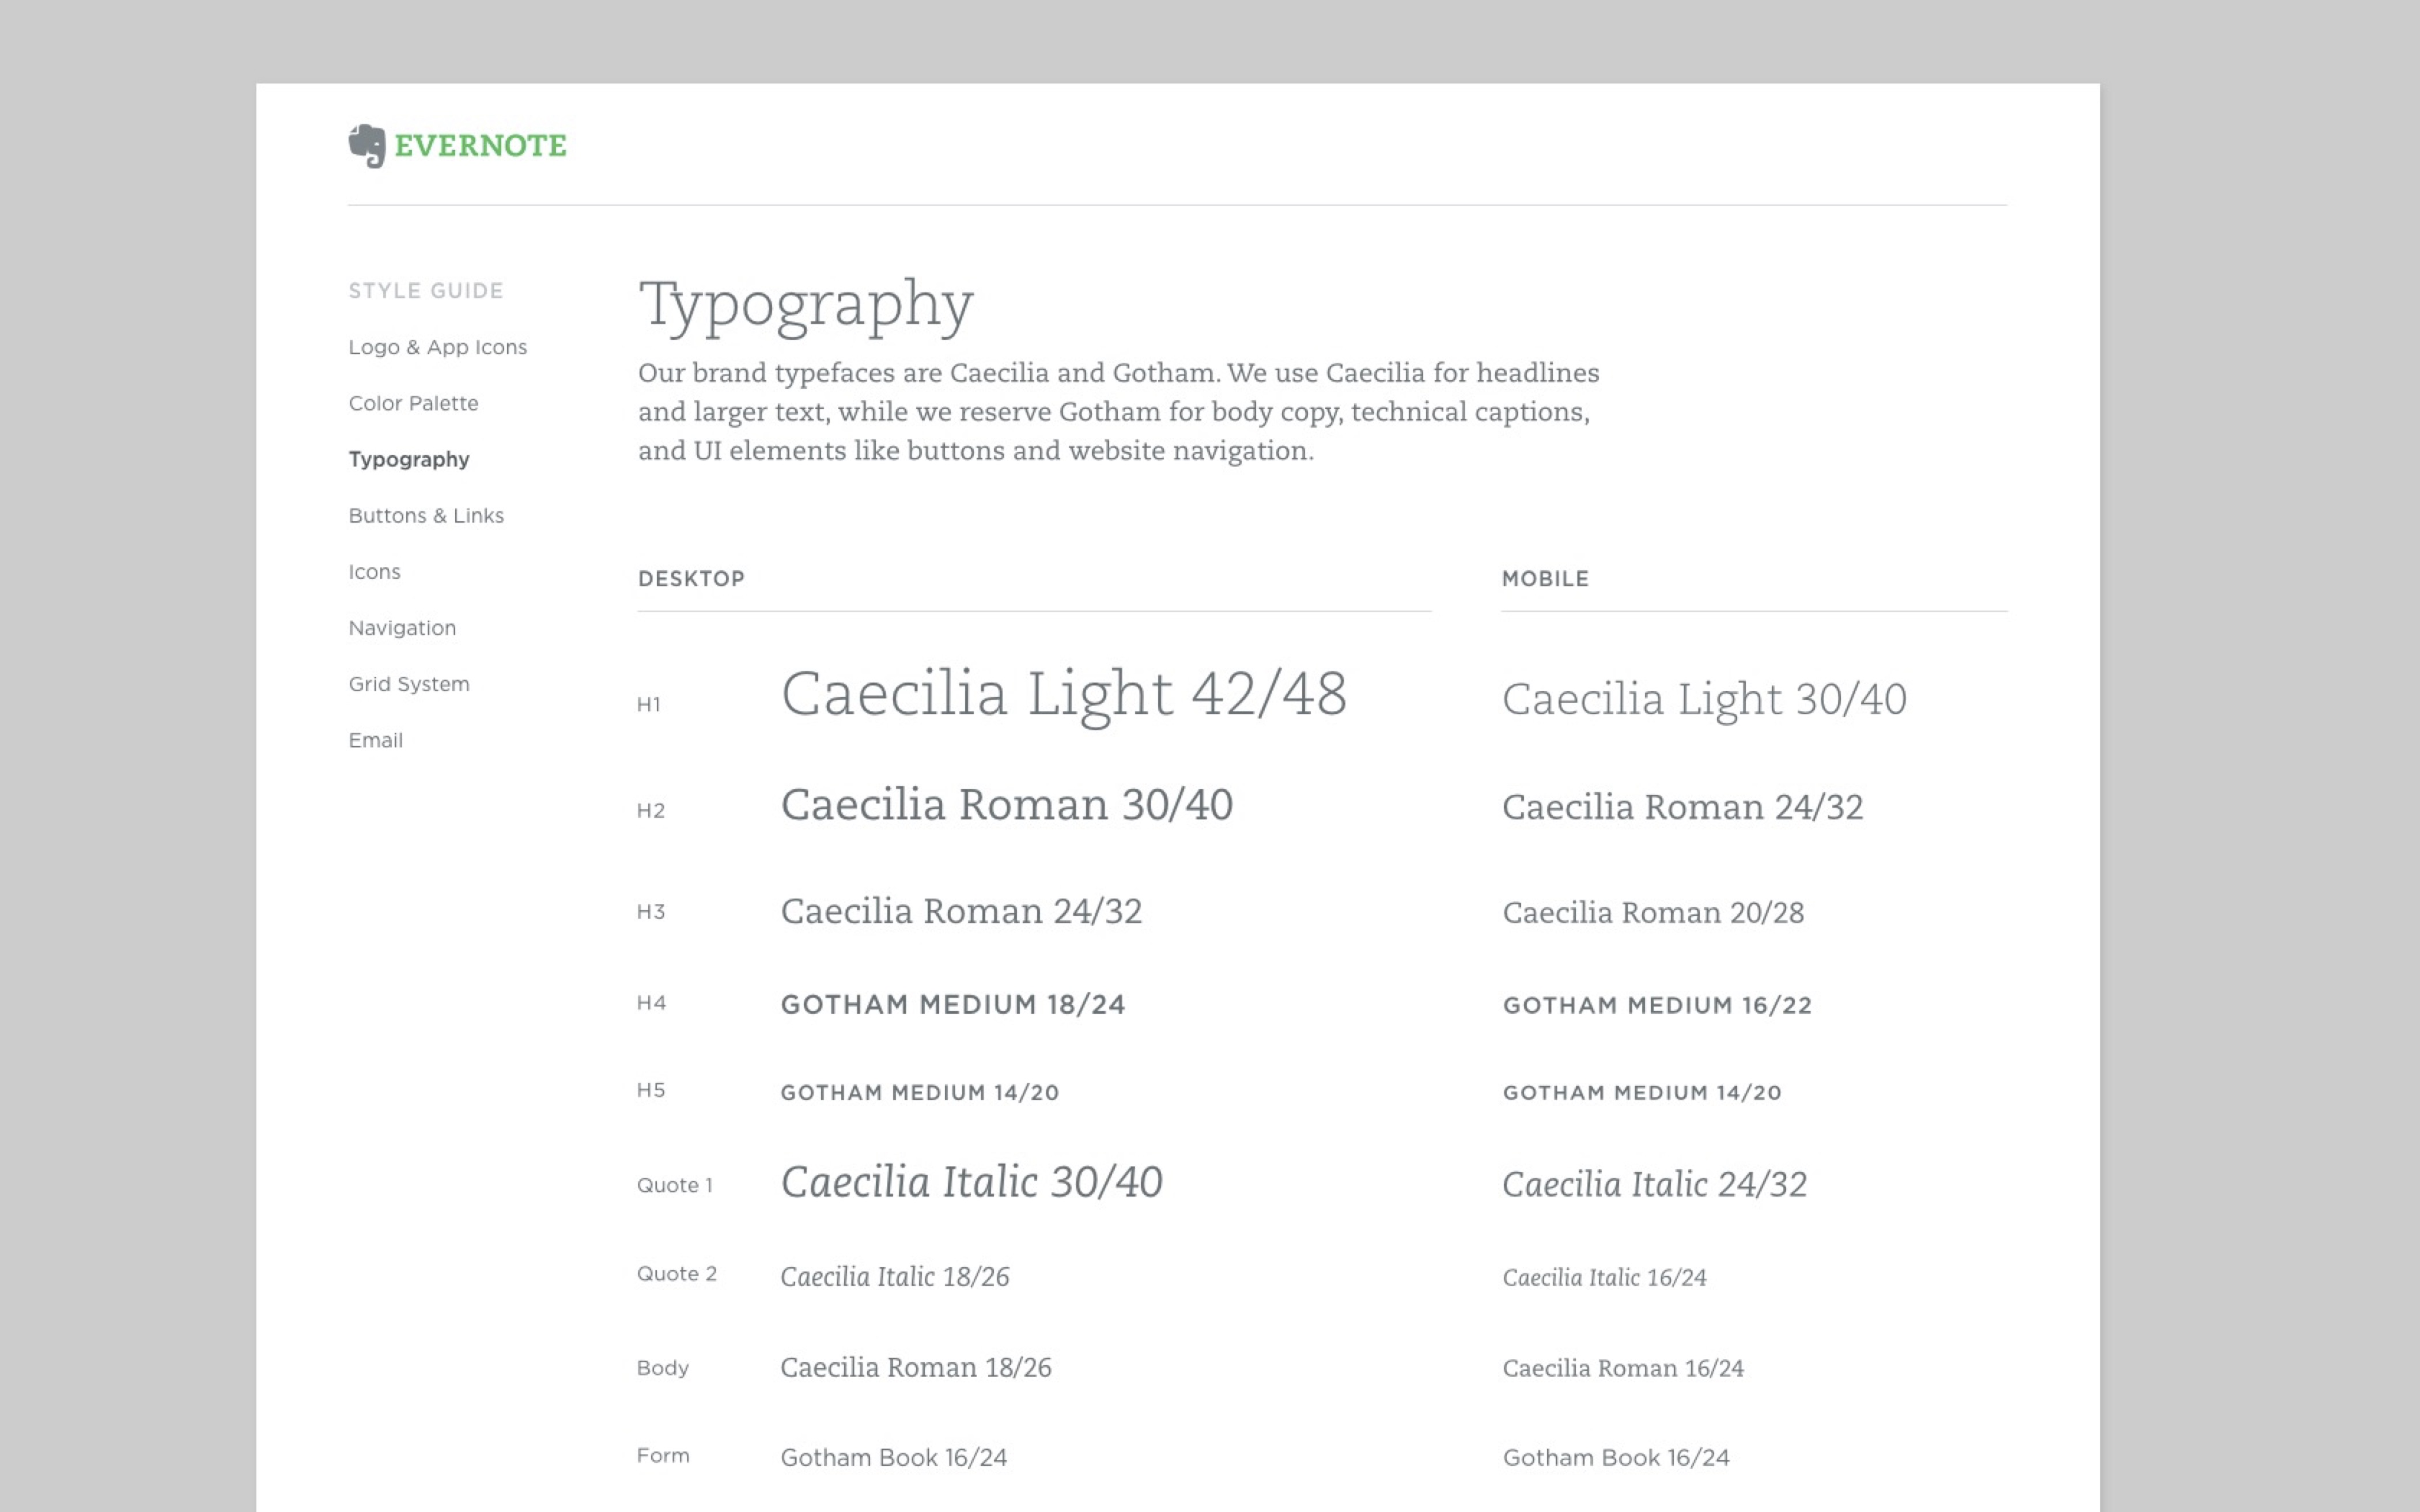
Task: Click the Quote 1 row label
Action: click(675, 1186)
